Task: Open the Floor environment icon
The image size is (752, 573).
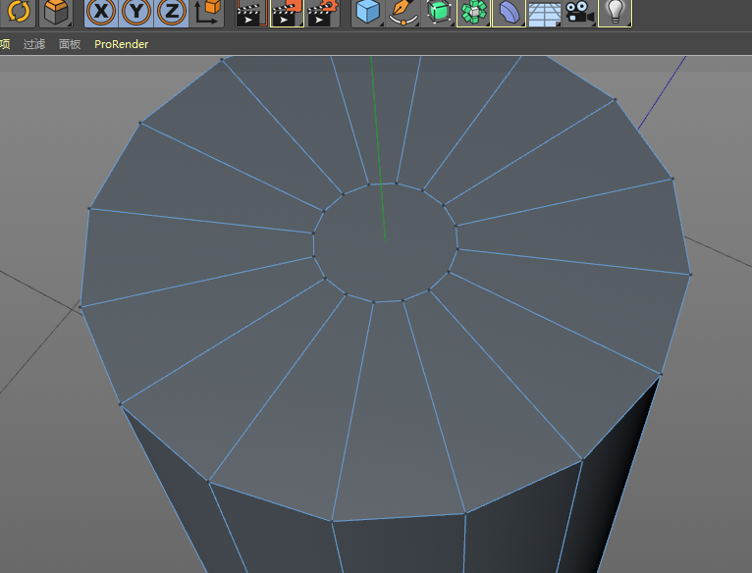Action: pos(544,12)
